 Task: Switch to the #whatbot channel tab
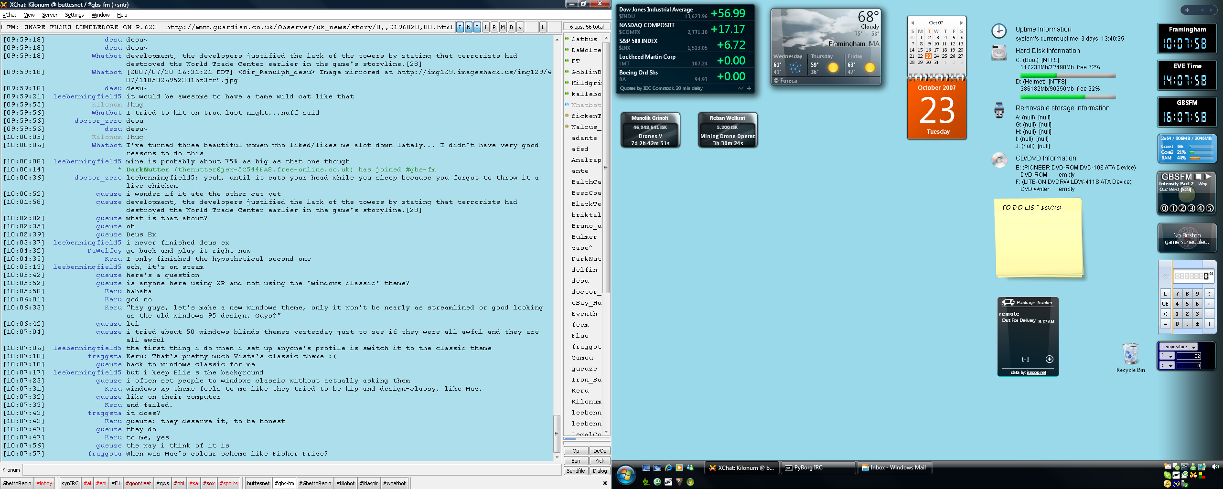(395, 483)
